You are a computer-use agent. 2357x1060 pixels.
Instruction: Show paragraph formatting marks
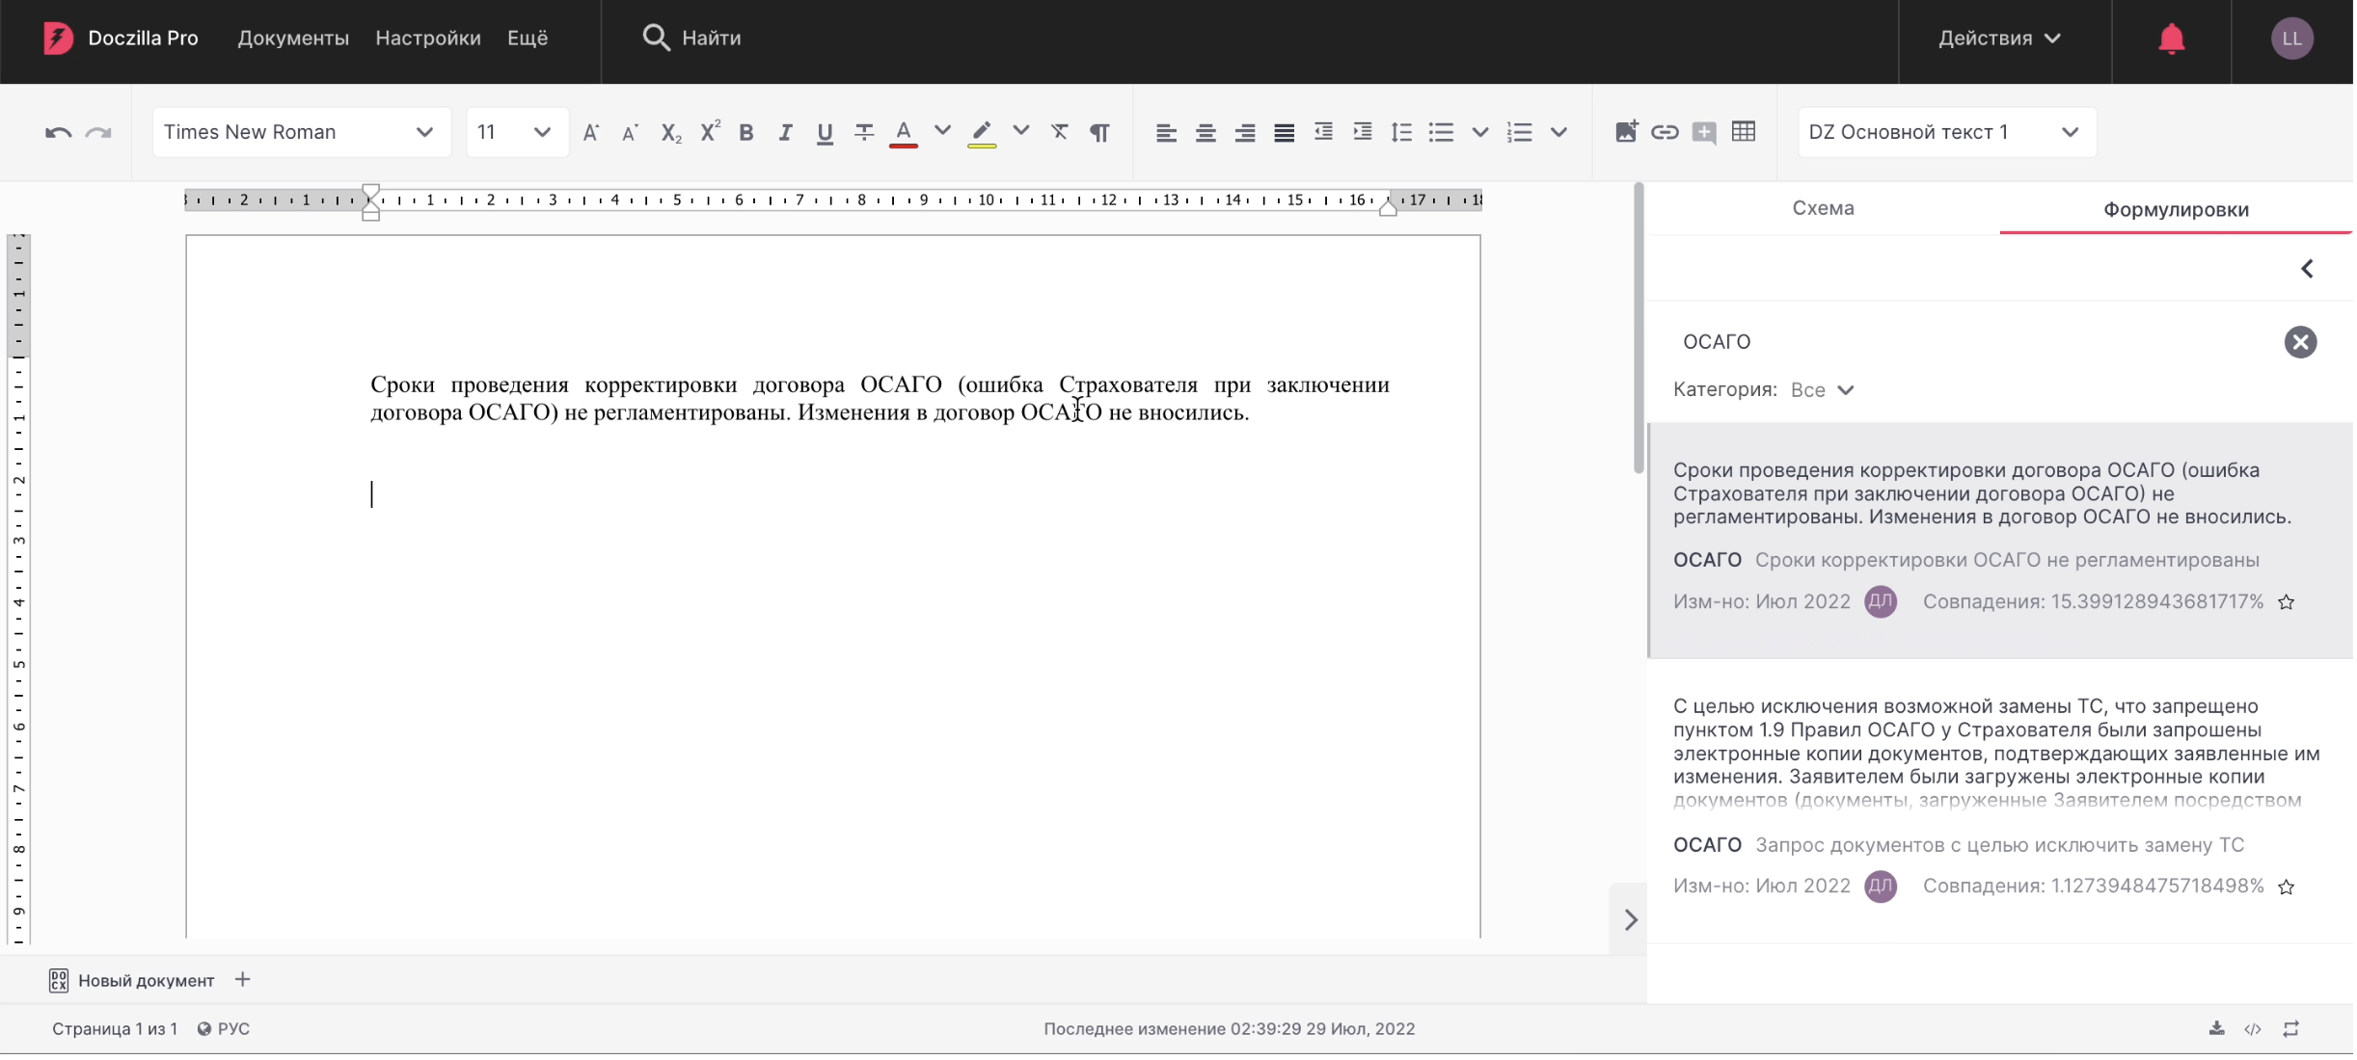pyautogui.click(x=1100, y=133)
